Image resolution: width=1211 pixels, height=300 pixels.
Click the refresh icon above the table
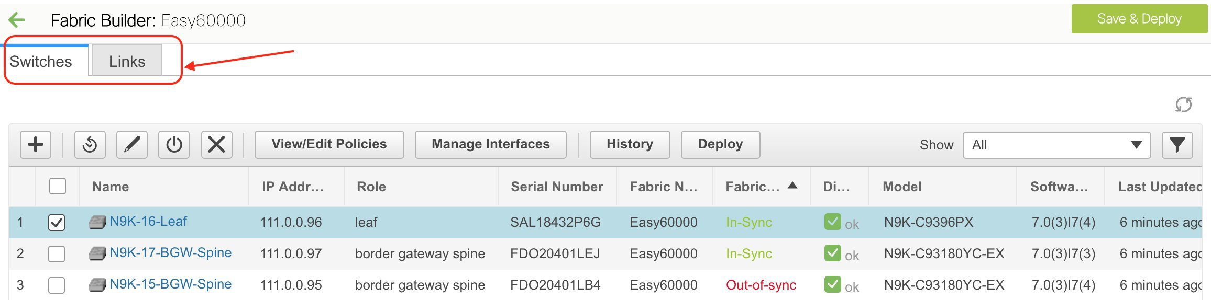tap(1183, 105)
